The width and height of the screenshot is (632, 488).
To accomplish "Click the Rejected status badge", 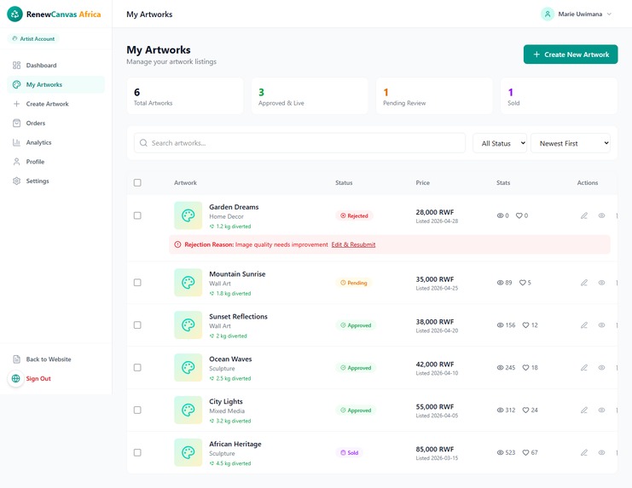I will [x=354, y=215].
